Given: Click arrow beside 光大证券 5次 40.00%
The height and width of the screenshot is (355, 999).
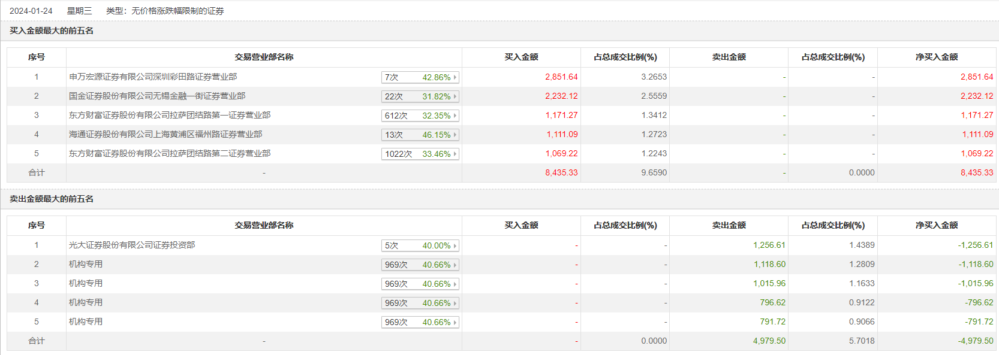Looking at the screenshot, I should 455,245.
